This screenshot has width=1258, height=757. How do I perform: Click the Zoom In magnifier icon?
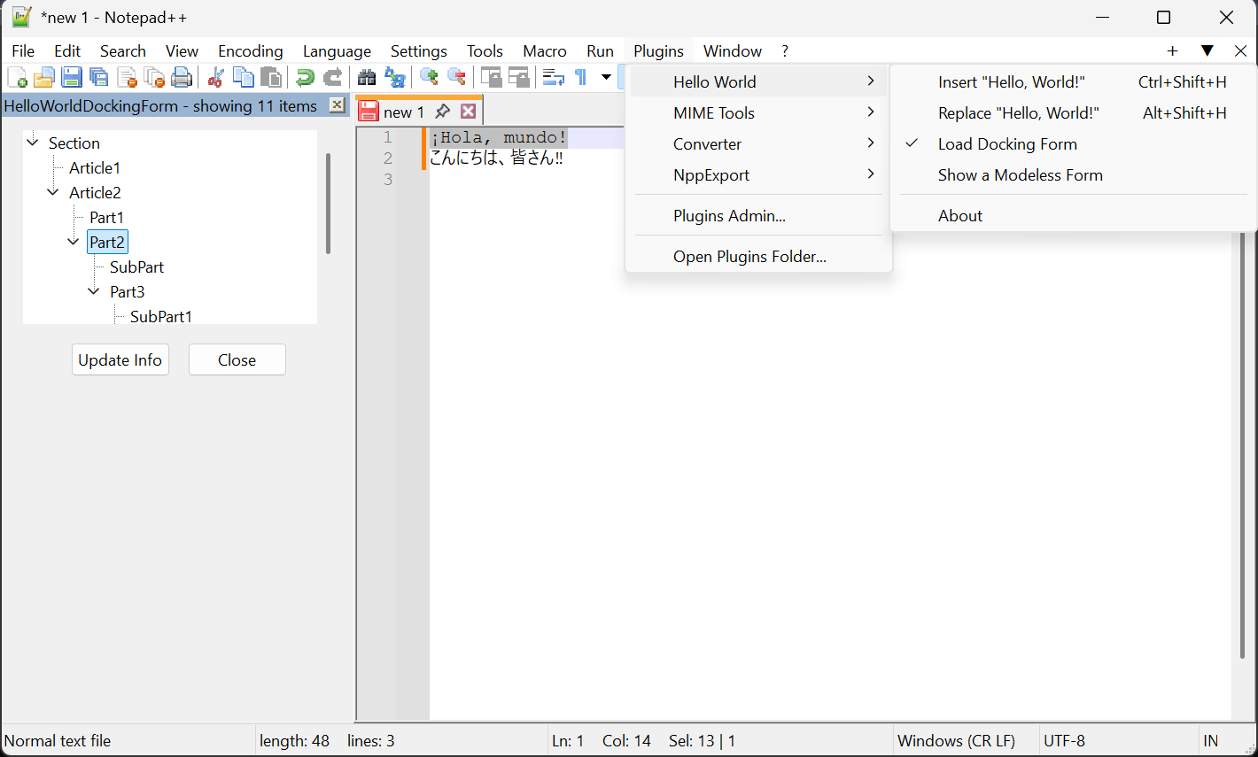[429, 77]
